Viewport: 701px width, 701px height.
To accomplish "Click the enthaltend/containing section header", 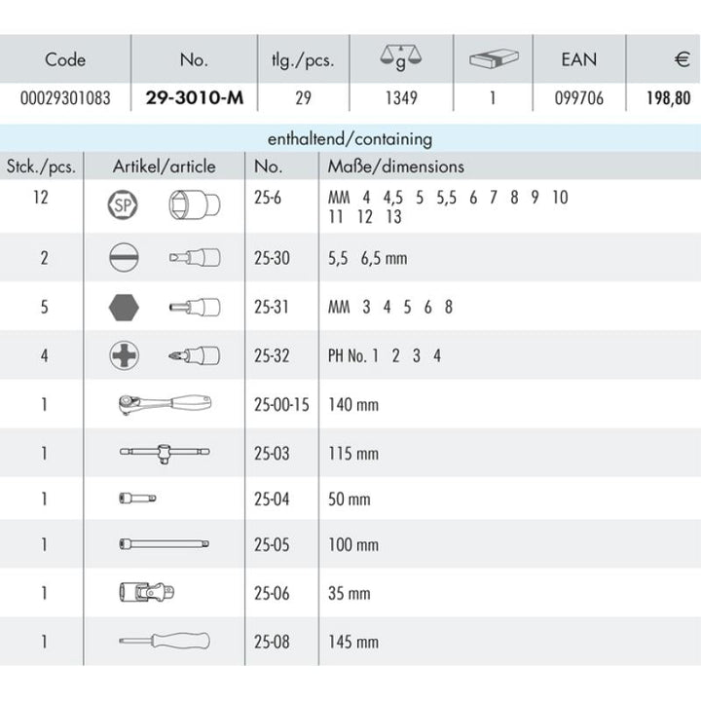I will click(350, 139).
